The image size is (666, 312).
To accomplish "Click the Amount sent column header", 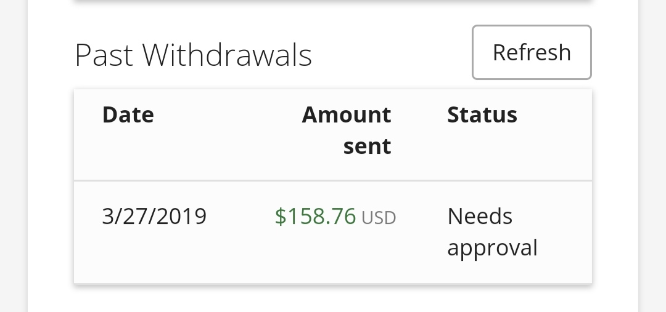I will [x=346, y=130].
